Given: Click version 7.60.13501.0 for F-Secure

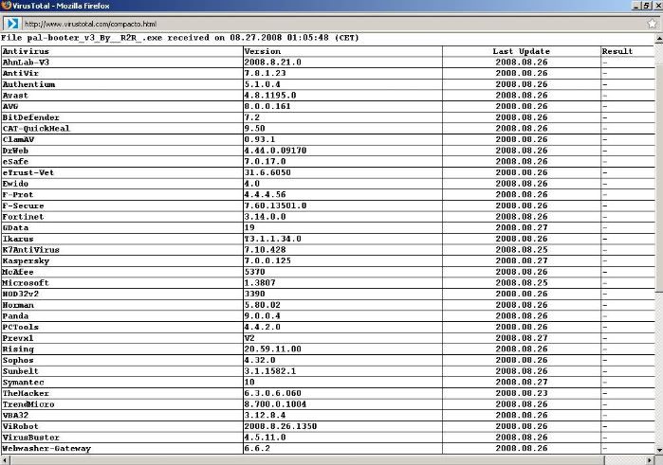Looking at the screenshot, I should [275, 206].
